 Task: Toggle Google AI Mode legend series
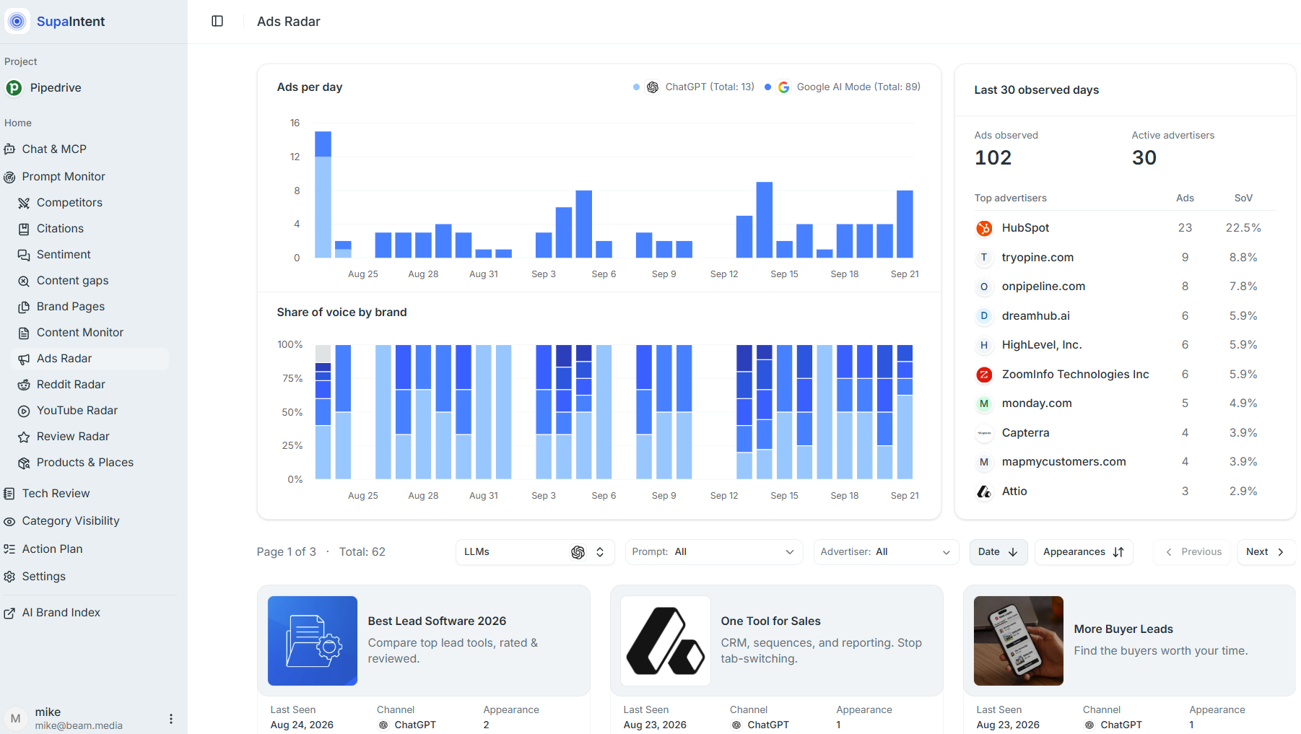[x=843, y=87]
